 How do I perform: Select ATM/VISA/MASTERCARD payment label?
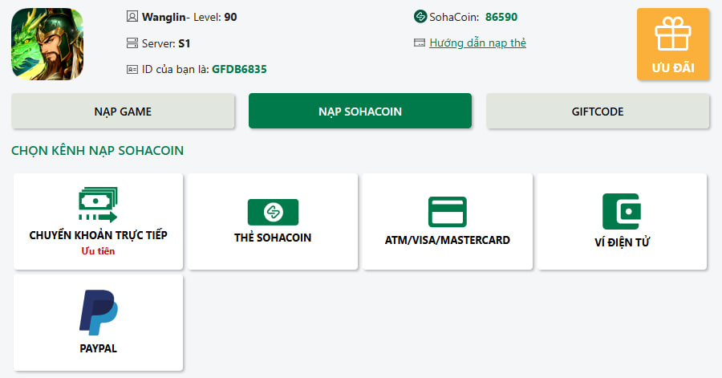coord(447,240)
